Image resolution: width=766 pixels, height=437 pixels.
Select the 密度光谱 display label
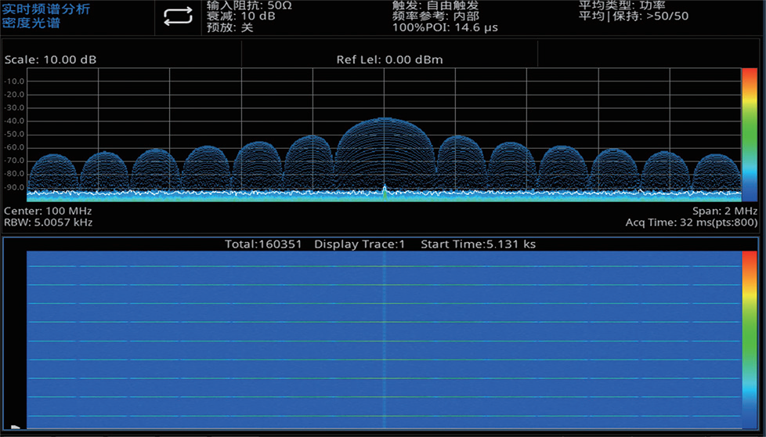click(31, 23)
